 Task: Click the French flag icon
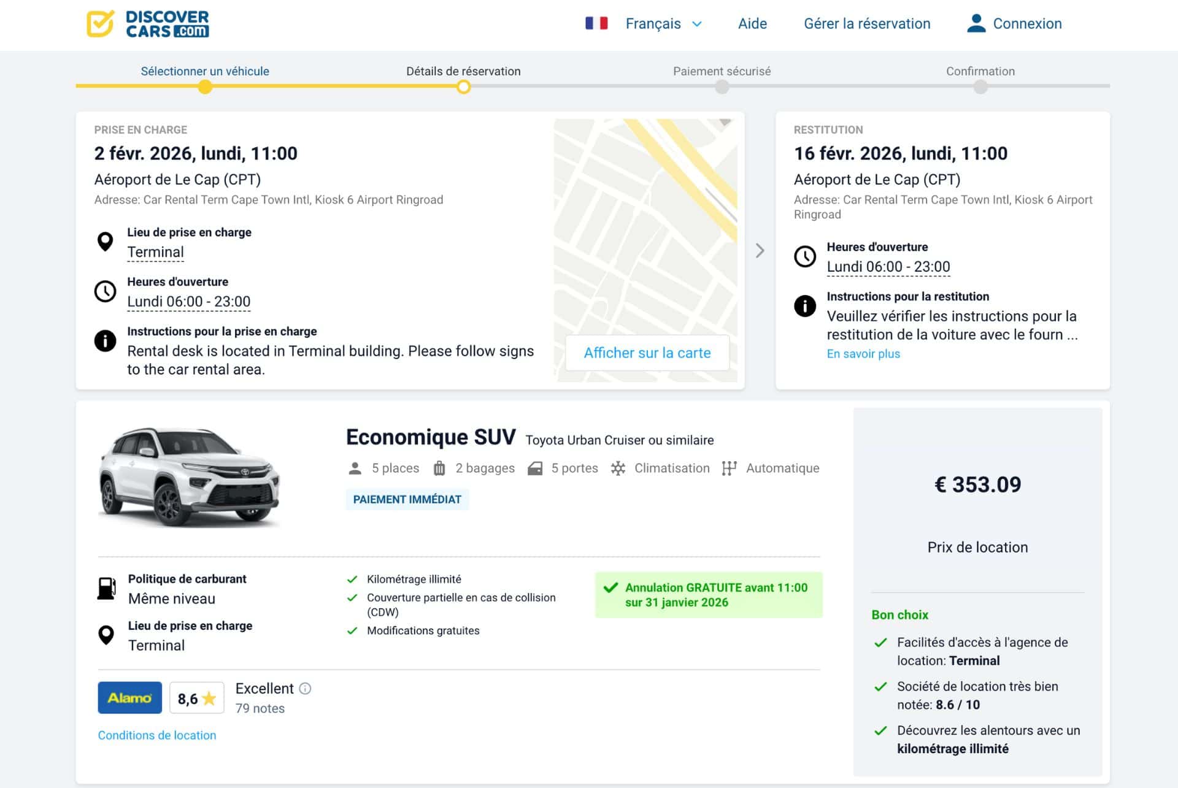click(x=597, y=23)
